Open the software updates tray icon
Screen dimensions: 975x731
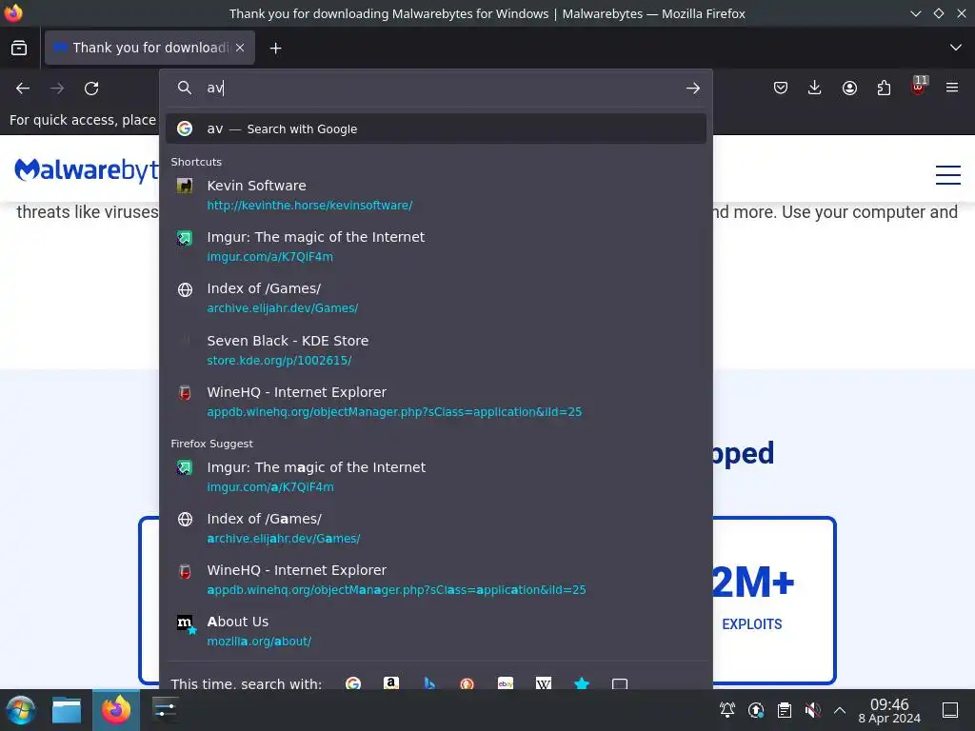tap(755, 710)
